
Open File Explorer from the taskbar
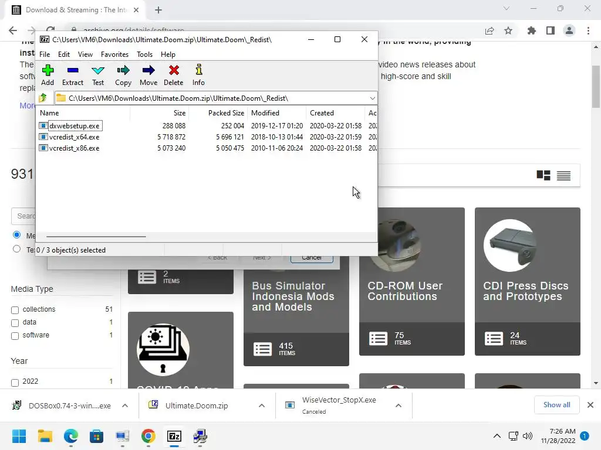[45, 436]
